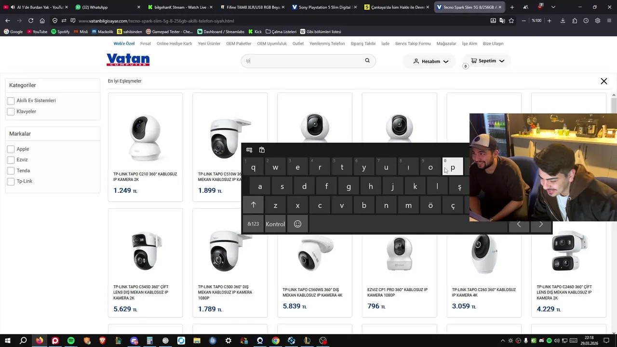Close the search results overlay with X
This screenshot has height=347, width=617.
(604, 81)
